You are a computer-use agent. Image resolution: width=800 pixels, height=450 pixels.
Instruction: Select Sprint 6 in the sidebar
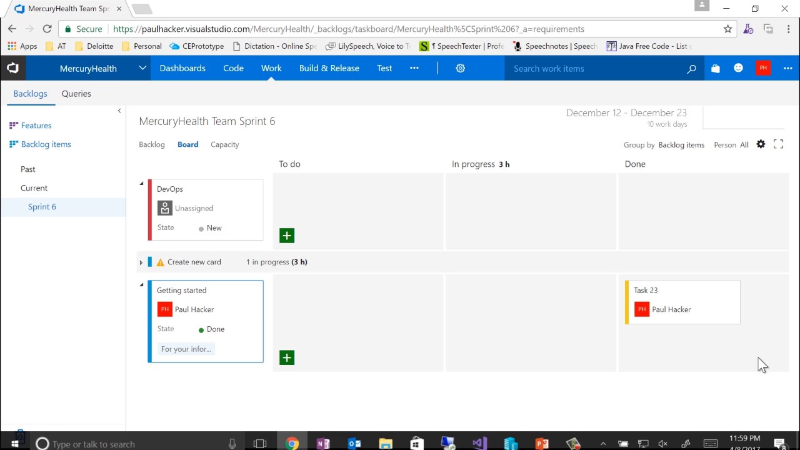click(x=42, y=207)
